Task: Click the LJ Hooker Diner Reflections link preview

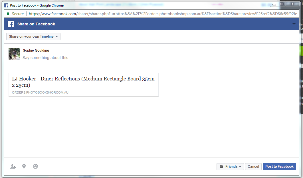Action: tap(84, 85)
